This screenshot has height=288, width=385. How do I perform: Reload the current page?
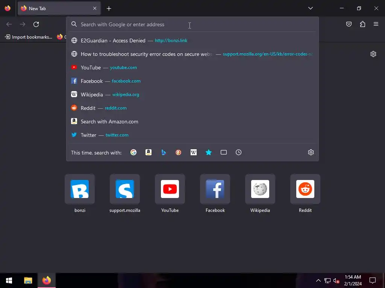[36, 24]
